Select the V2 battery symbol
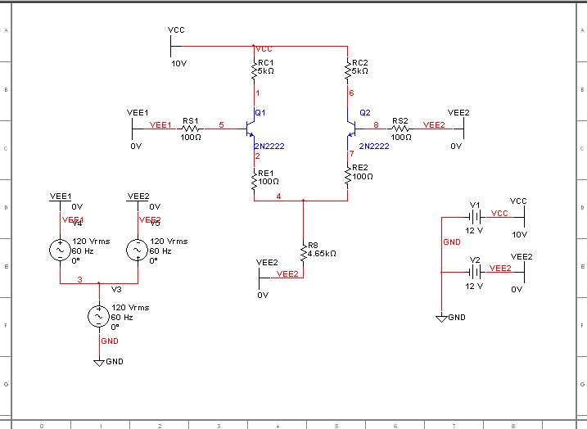This screenshot has height=429, width=587. pos(475,272)
